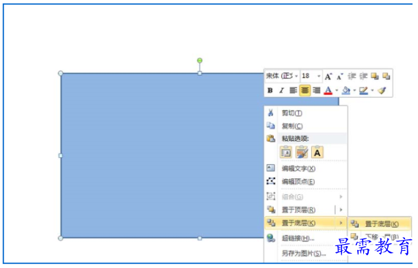
Task: Expand 置于顶层 submenu arrow
Action: [x=341, y=210]
